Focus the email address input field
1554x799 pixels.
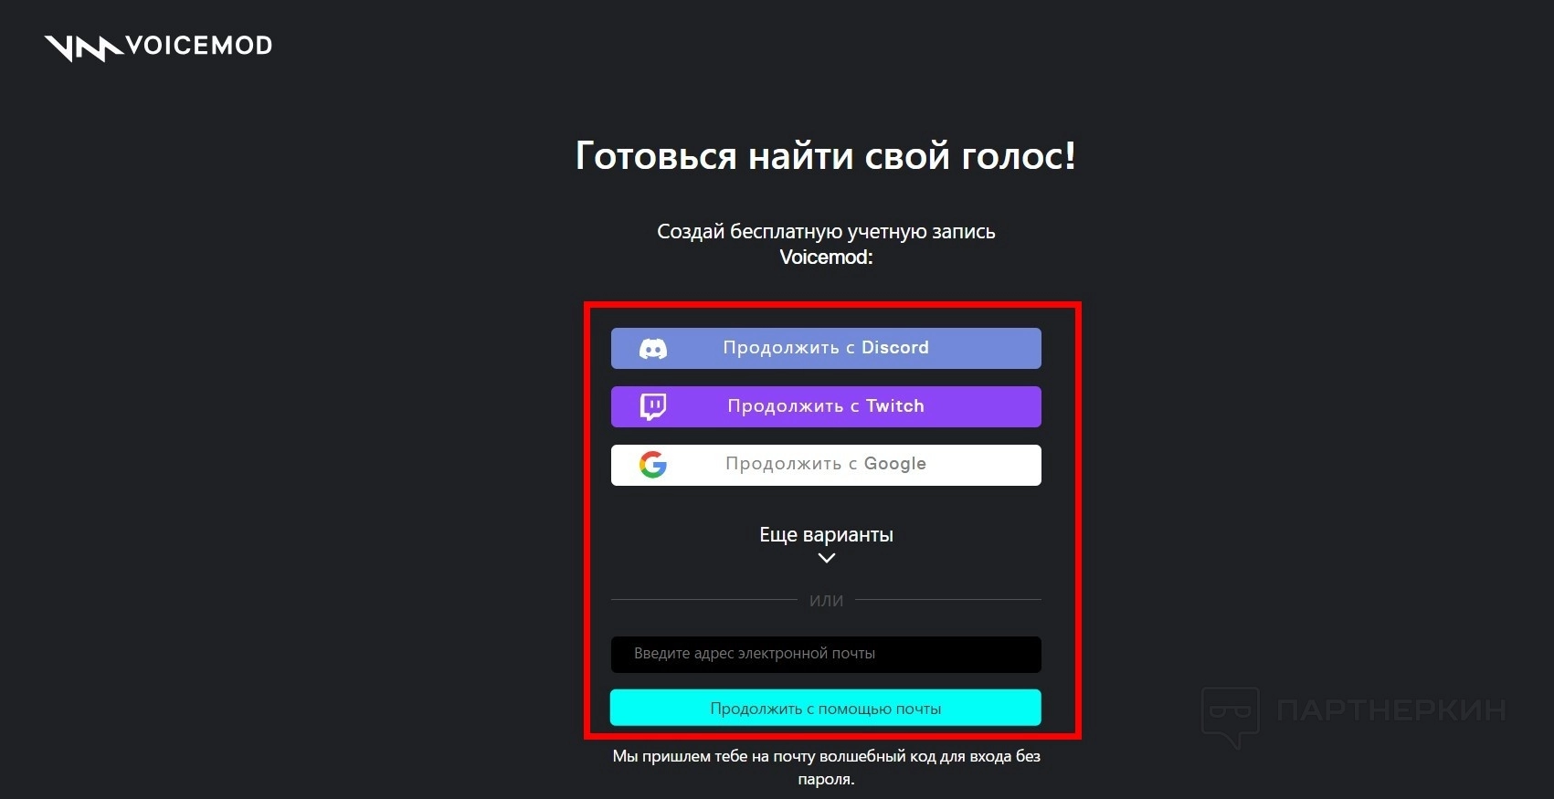[x=826, y=654]
